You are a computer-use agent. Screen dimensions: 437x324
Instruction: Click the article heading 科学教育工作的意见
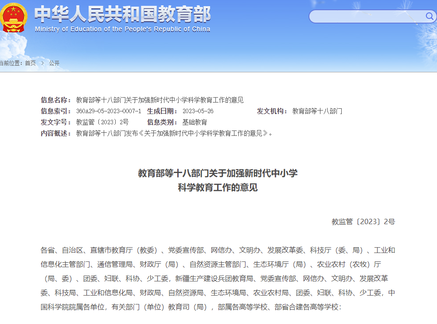pyautogui.click(x=218, y=187)
